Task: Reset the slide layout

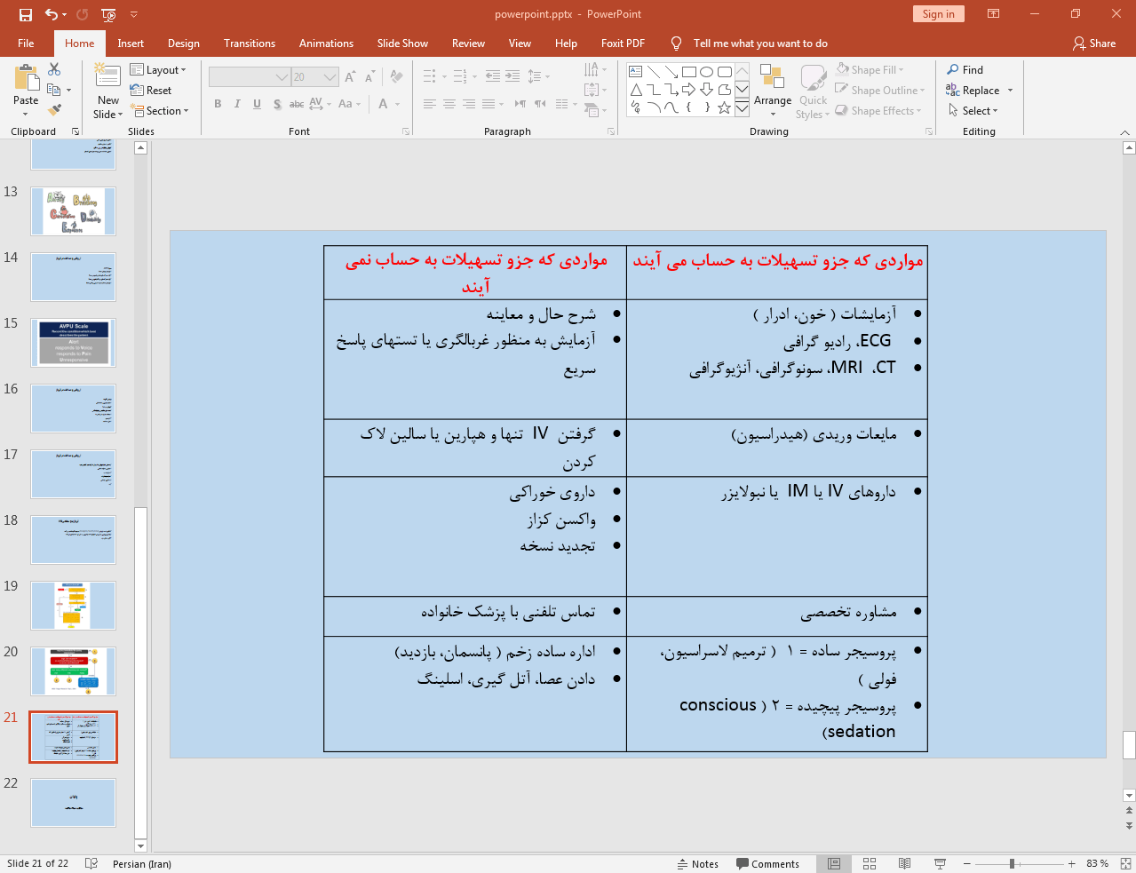Action: [151, 90]
